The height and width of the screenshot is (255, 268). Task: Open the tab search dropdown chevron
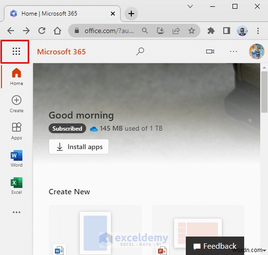pyautogui.click(x=190, y=6)
